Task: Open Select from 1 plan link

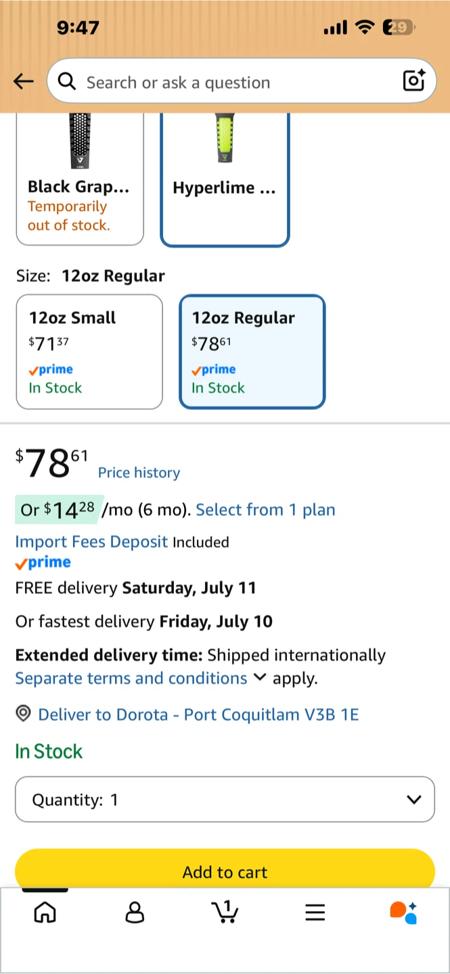Action: click(x=265, y=510)
